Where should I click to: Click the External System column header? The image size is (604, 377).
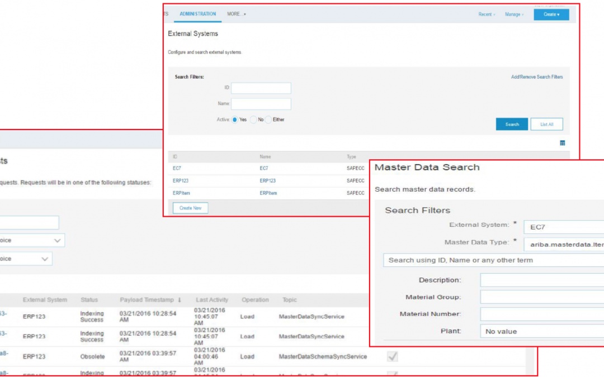coord(45,300)
